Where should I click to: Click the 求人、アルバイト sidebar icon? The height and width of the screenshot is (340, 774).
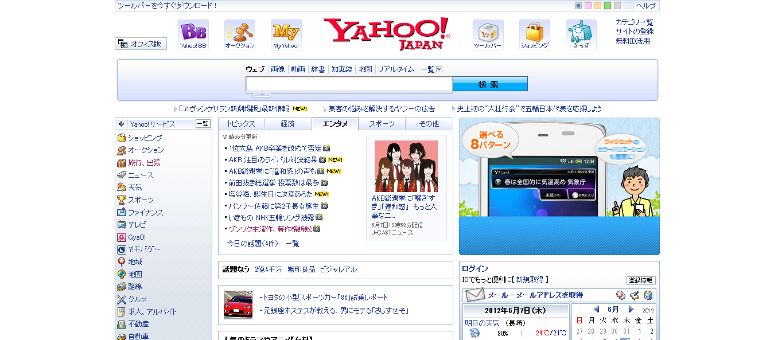[122, 311]
